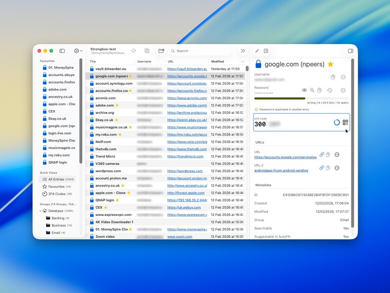
Task: Focus the Search field
Action: pos(200,51)
